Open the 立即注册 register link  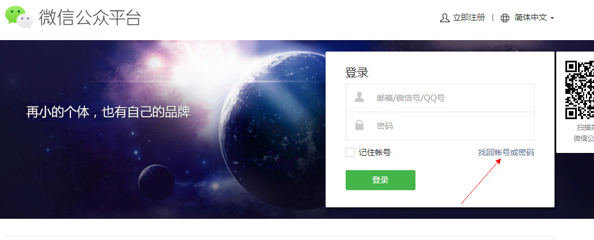[469, 17]
